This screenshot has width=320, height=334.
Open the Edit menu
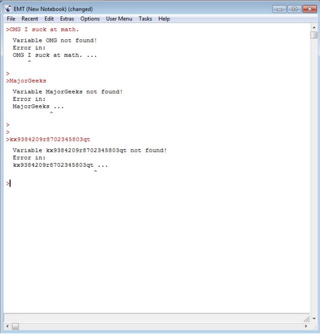point(49,19)
